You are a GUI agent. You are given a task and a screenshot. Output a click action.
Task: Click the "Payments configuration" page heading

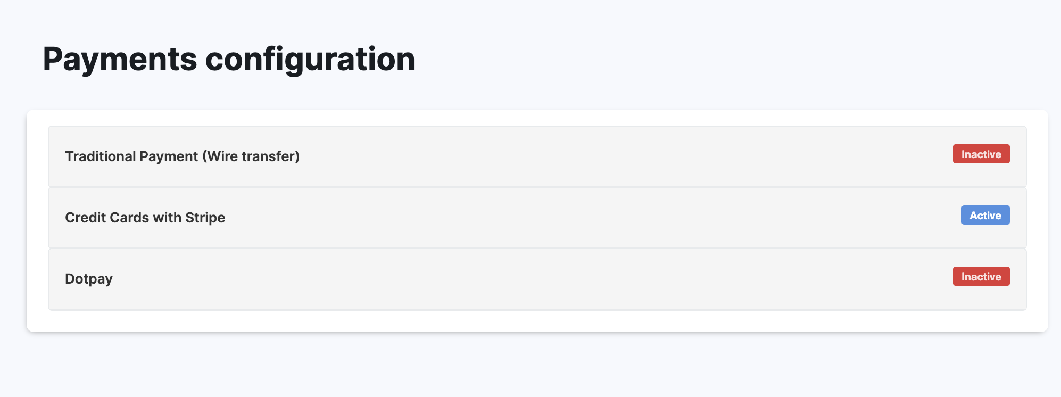[229, 59]
